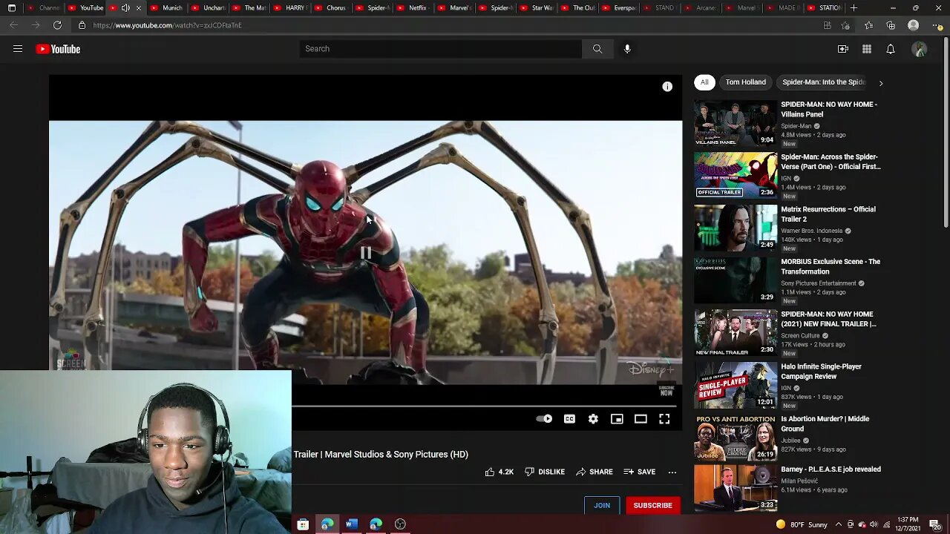This screenshot has height=534, width=950.
Task: Open the player settings gear
Action: click(x=593, y=419)
